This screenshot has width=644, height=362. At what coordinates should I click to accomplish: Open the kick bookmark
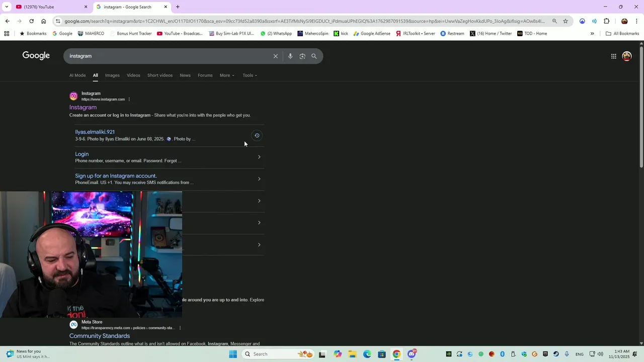pyautogui.click(x=341, y=34)
